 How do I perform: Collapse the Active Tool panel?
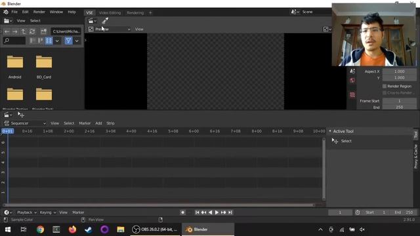[330, 131]
